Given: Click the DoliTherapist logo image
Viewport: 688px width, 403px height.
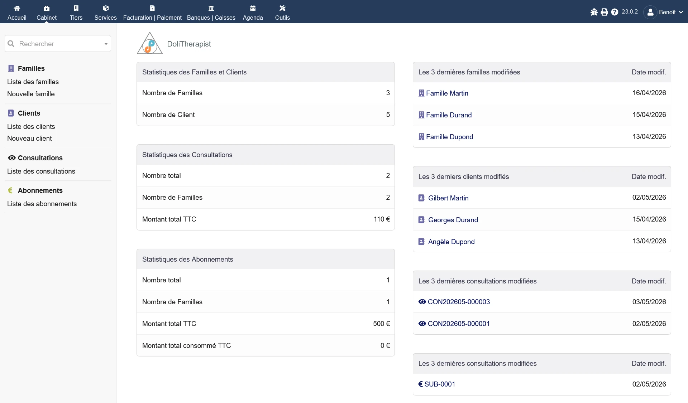Looking at the screenshot, I should tap(150, 43).
